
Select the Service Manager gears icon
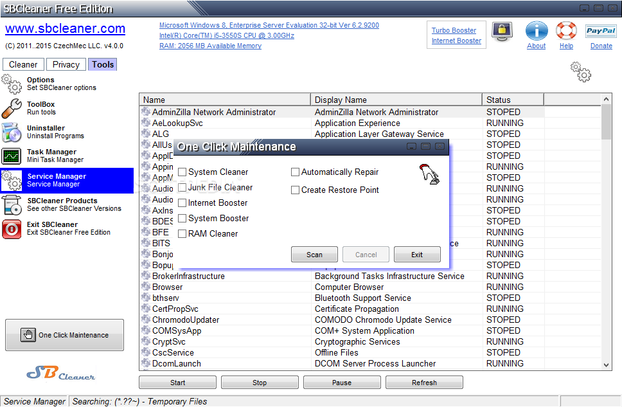[x=12, y=181]
